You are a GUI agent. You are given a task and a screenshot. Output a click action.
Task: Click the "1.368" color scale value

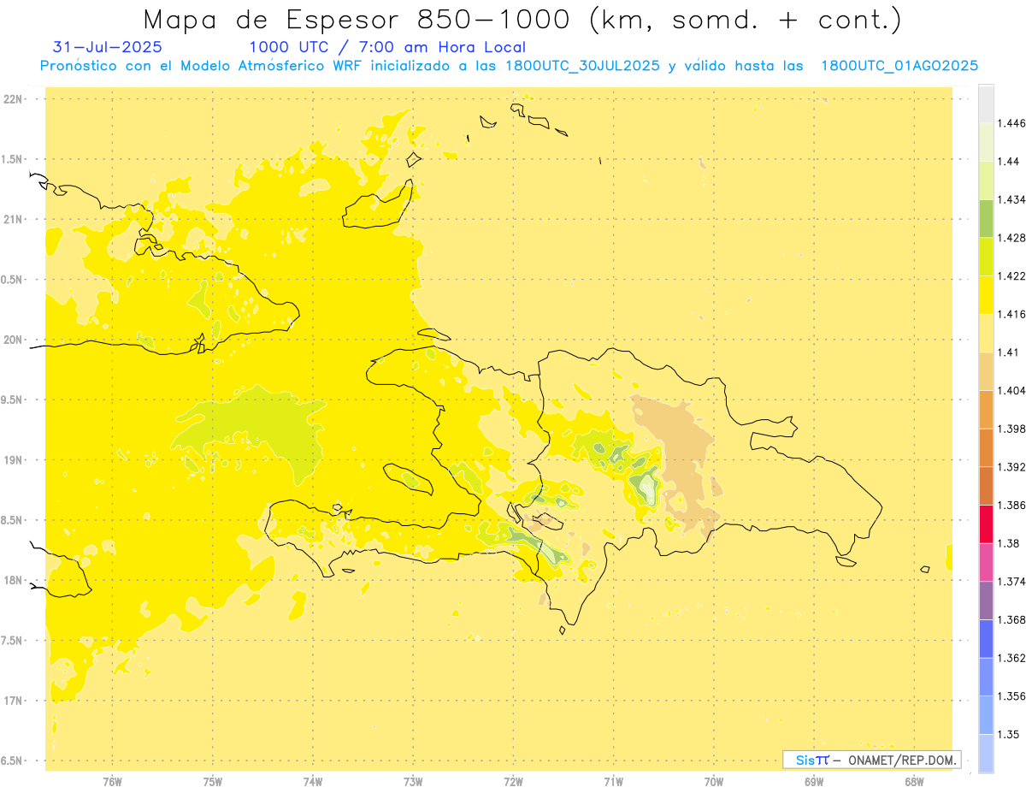tap(1013, 619)
